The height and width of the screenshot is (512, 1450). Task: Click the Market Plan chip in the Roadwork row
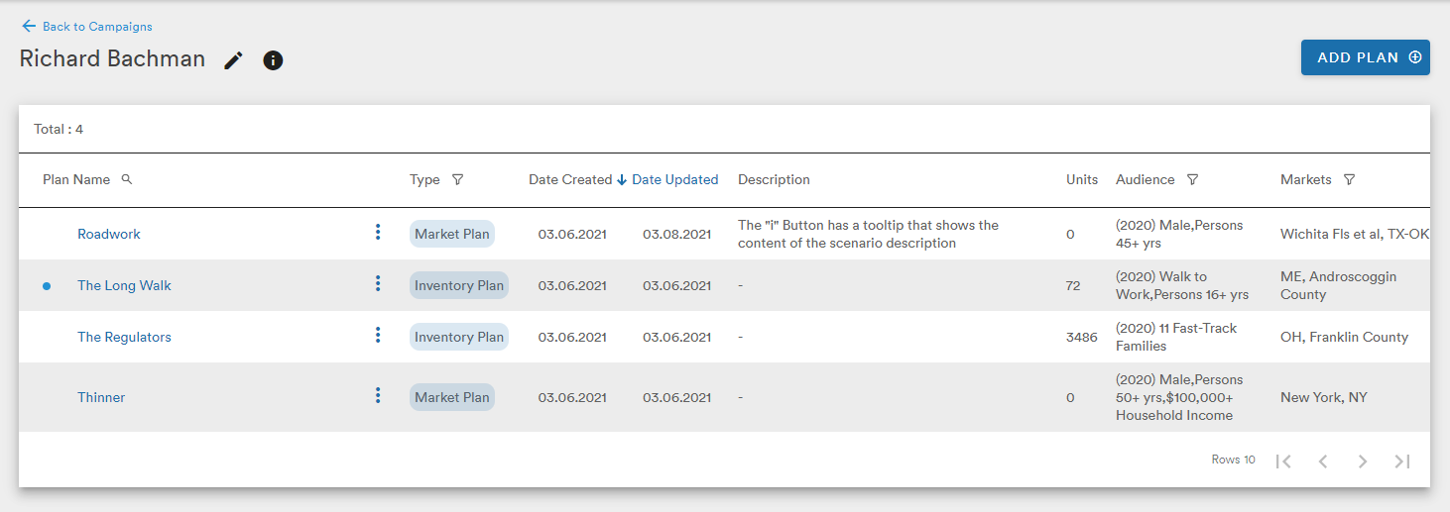click(452, 234)
